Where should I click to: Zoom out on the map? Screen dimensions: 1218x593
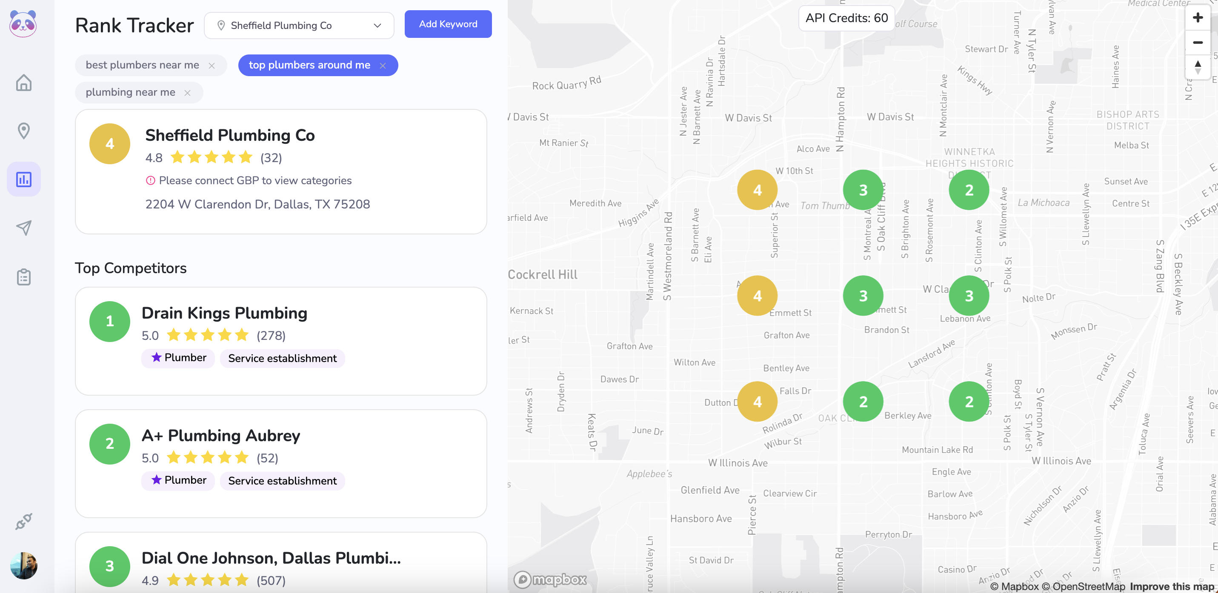1197,43
